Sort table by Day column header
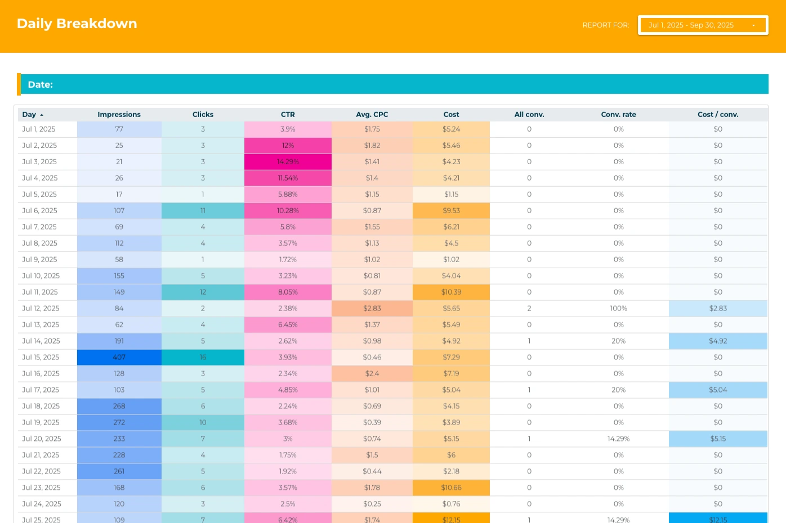The height and width of the screenshot is (523, 786). pos(29,115)
